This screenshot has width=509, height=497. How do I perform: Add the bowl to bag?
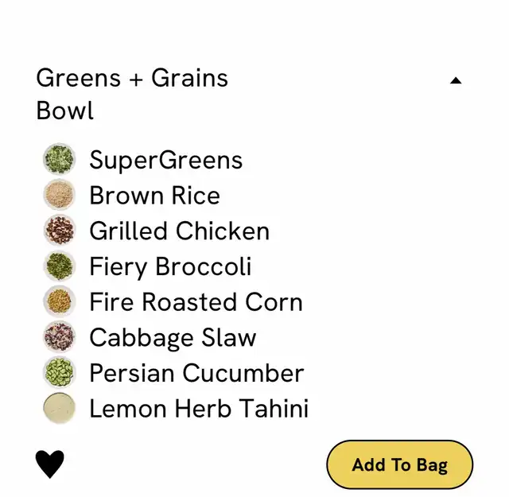pos(399,464)
